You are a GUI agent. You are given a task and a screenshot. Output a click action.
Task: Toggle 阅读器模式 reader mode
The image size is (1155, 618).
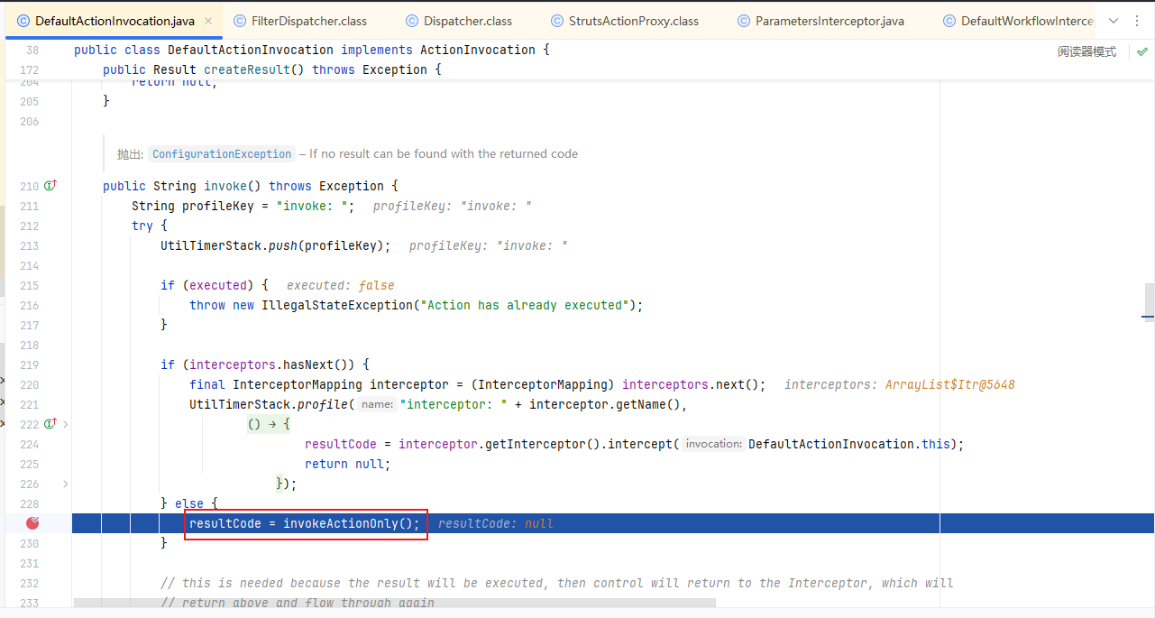1086,51
